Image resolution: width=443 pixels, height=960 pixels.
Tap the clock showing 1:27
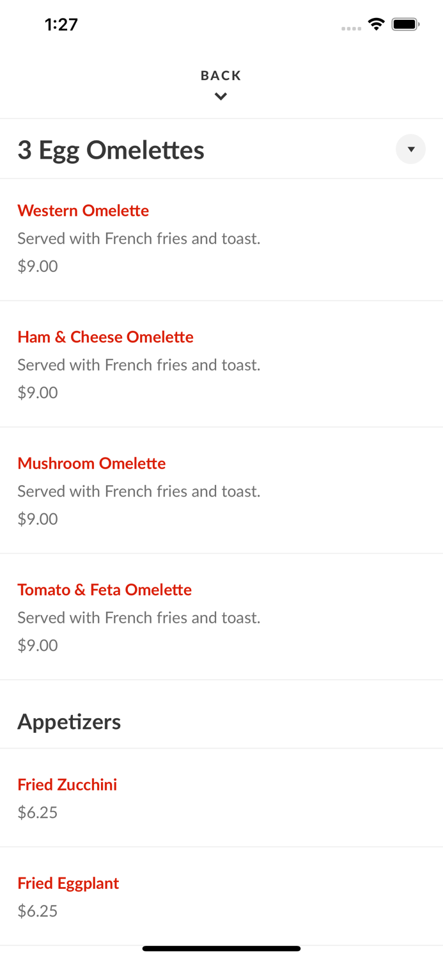coord(62,24)
